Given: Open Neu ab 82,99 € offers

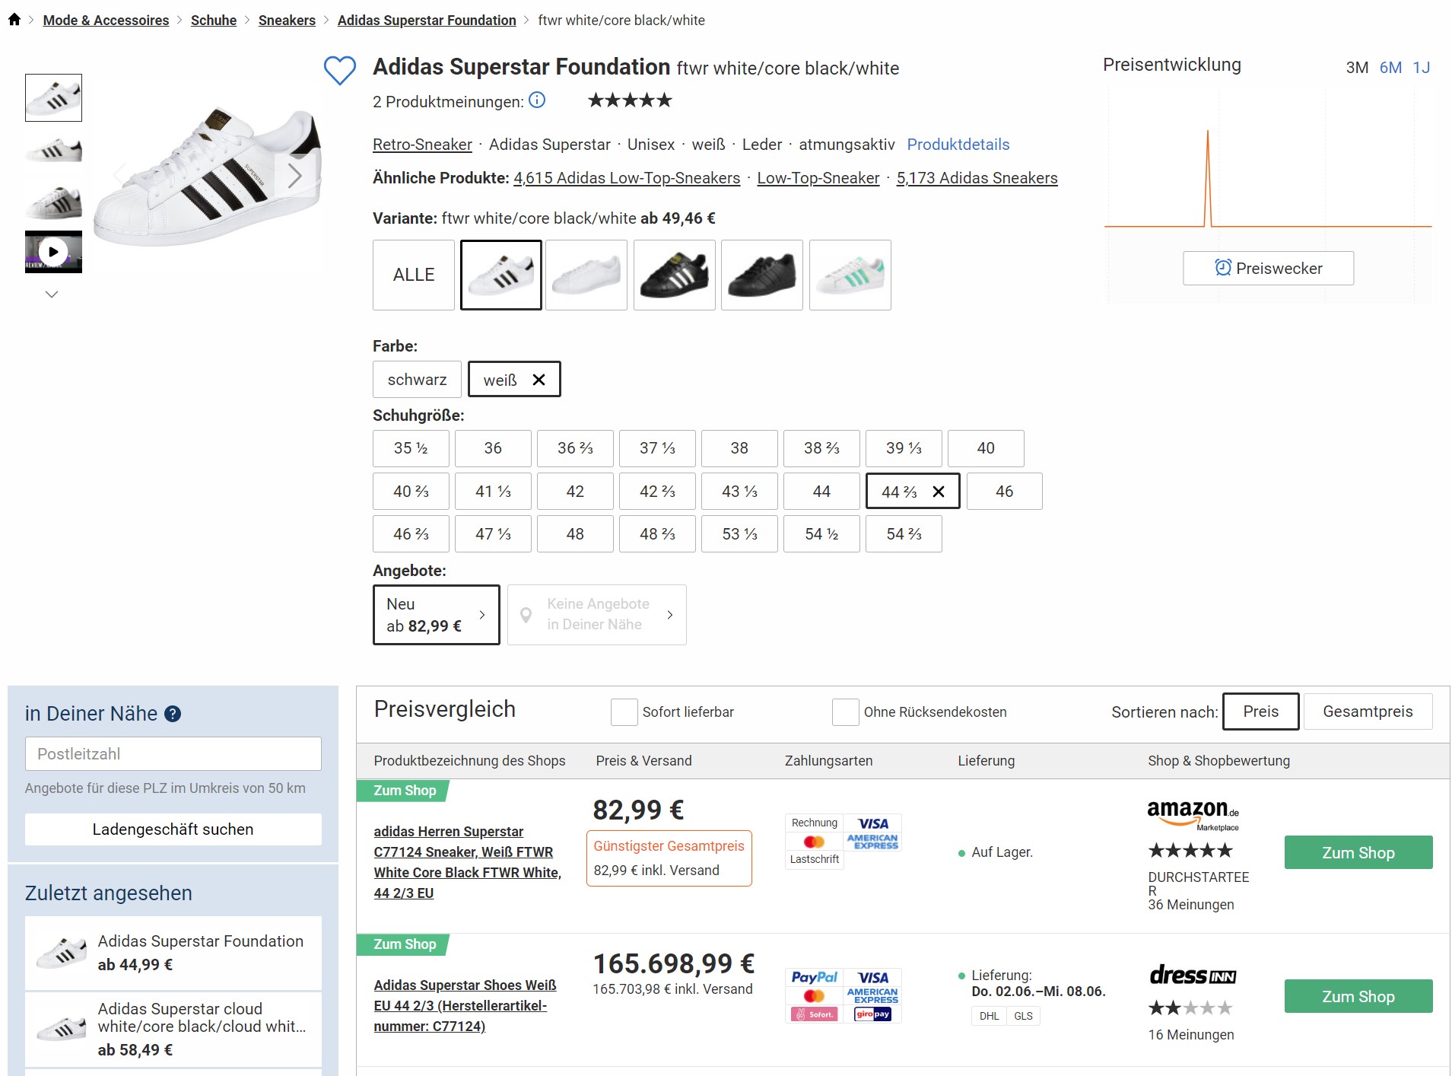Looking at the screenshot, I should (436, 615).
